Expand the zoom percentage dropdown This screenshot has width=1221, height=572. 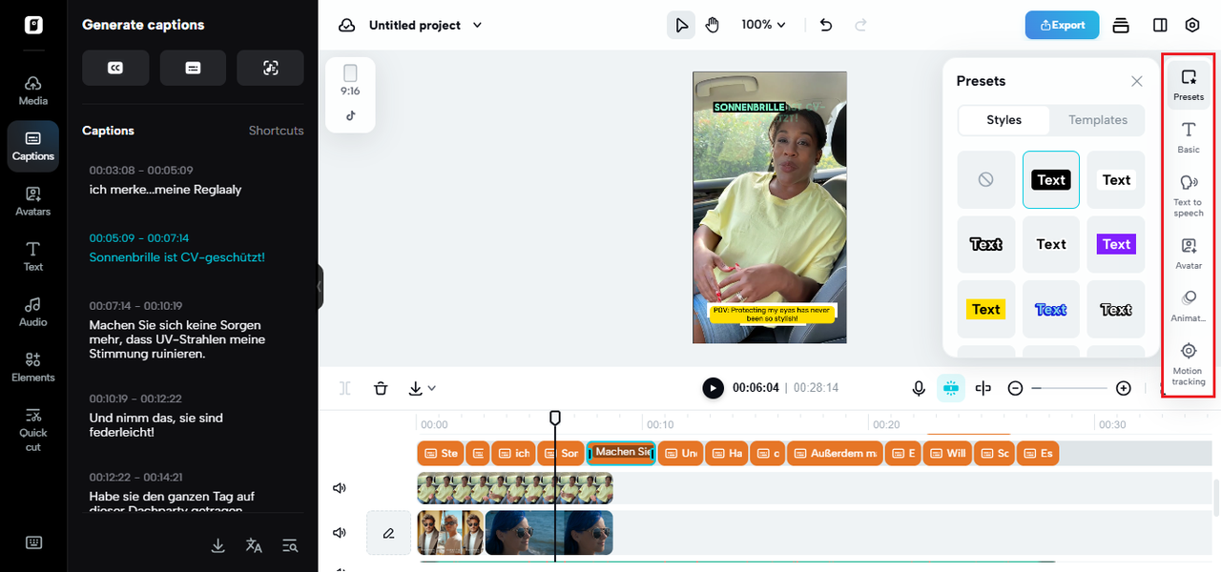click(x=763, y=24)
